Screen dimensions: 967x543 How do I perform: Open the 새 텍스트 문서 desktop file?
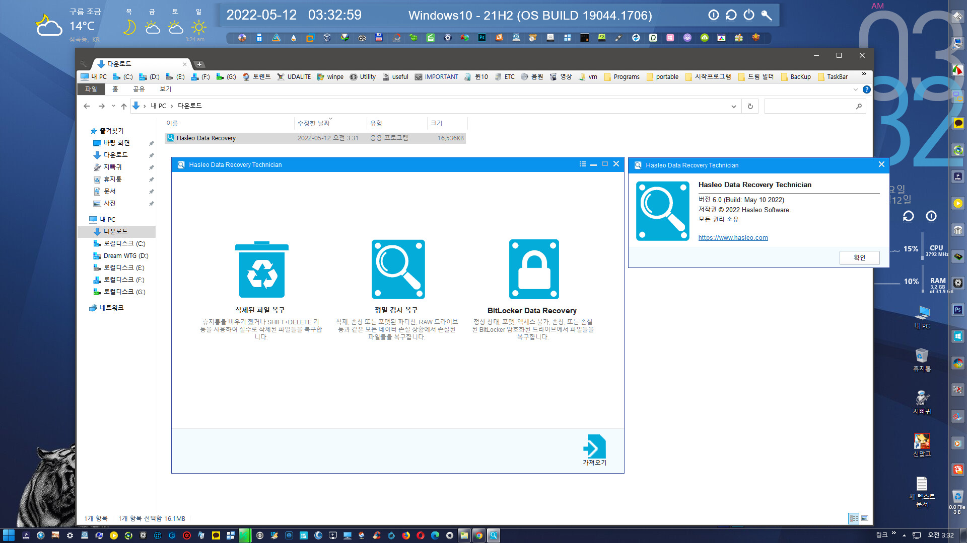[x=922, y=491]
